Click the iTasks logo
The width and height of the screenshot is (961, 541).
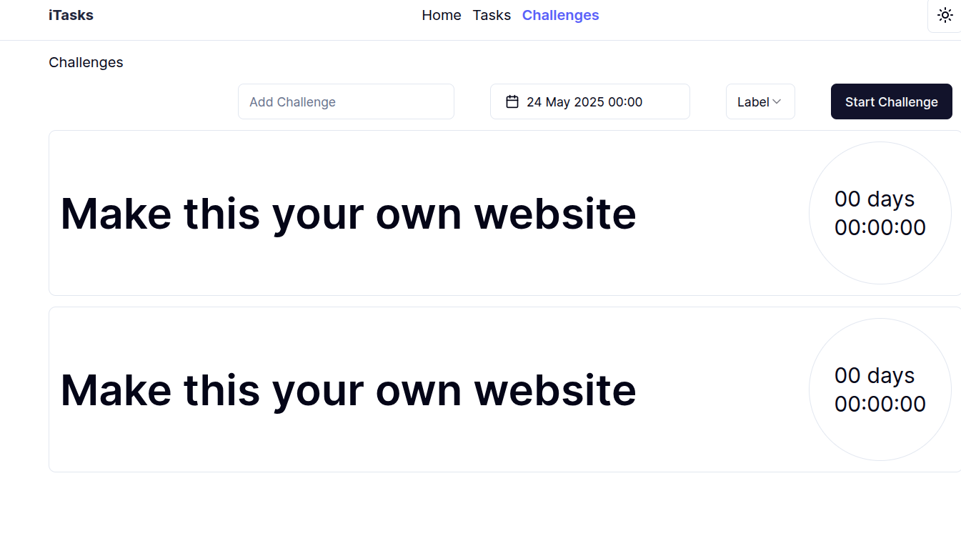click(x=71, y=15)
